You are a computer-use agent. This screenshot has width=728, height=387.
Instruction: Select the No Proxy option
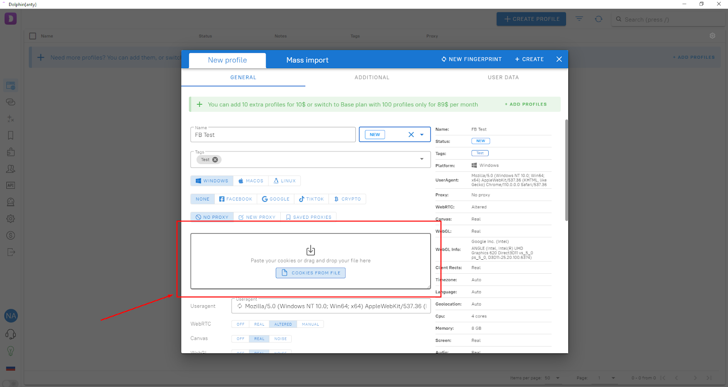click(212, 217)
